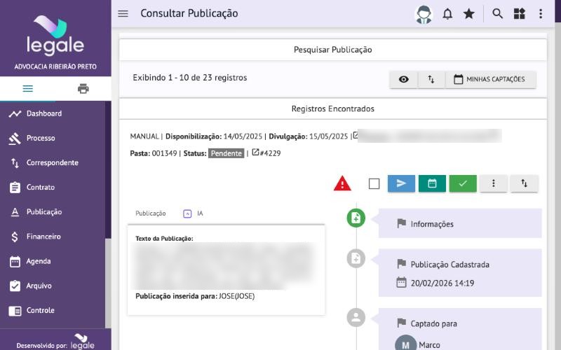The image size is (561, 350).
Task: Click the Publicação Cadastrada entry
Action: 450,265
